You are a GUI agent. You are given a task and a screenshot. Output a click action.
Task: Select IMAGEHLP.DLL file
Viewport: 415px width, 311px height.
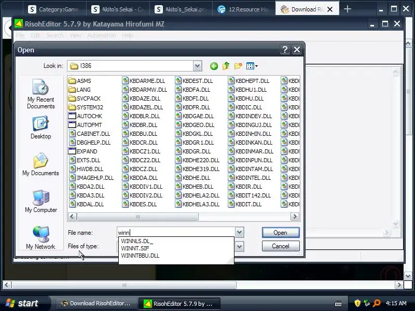pyautogui.click(x=91, y=178)
